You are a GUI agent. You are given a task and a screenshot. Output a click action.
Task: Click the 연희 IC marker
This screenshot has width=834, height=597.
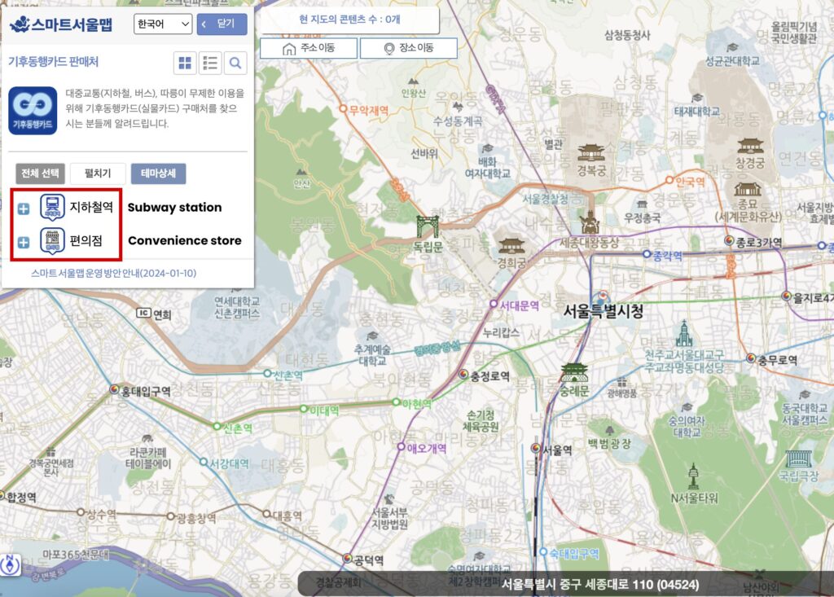[x=143, y=313]
